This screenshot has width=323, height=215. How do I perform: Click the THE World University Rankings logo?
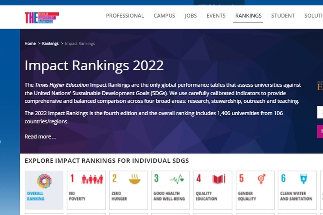pos(42,18)
